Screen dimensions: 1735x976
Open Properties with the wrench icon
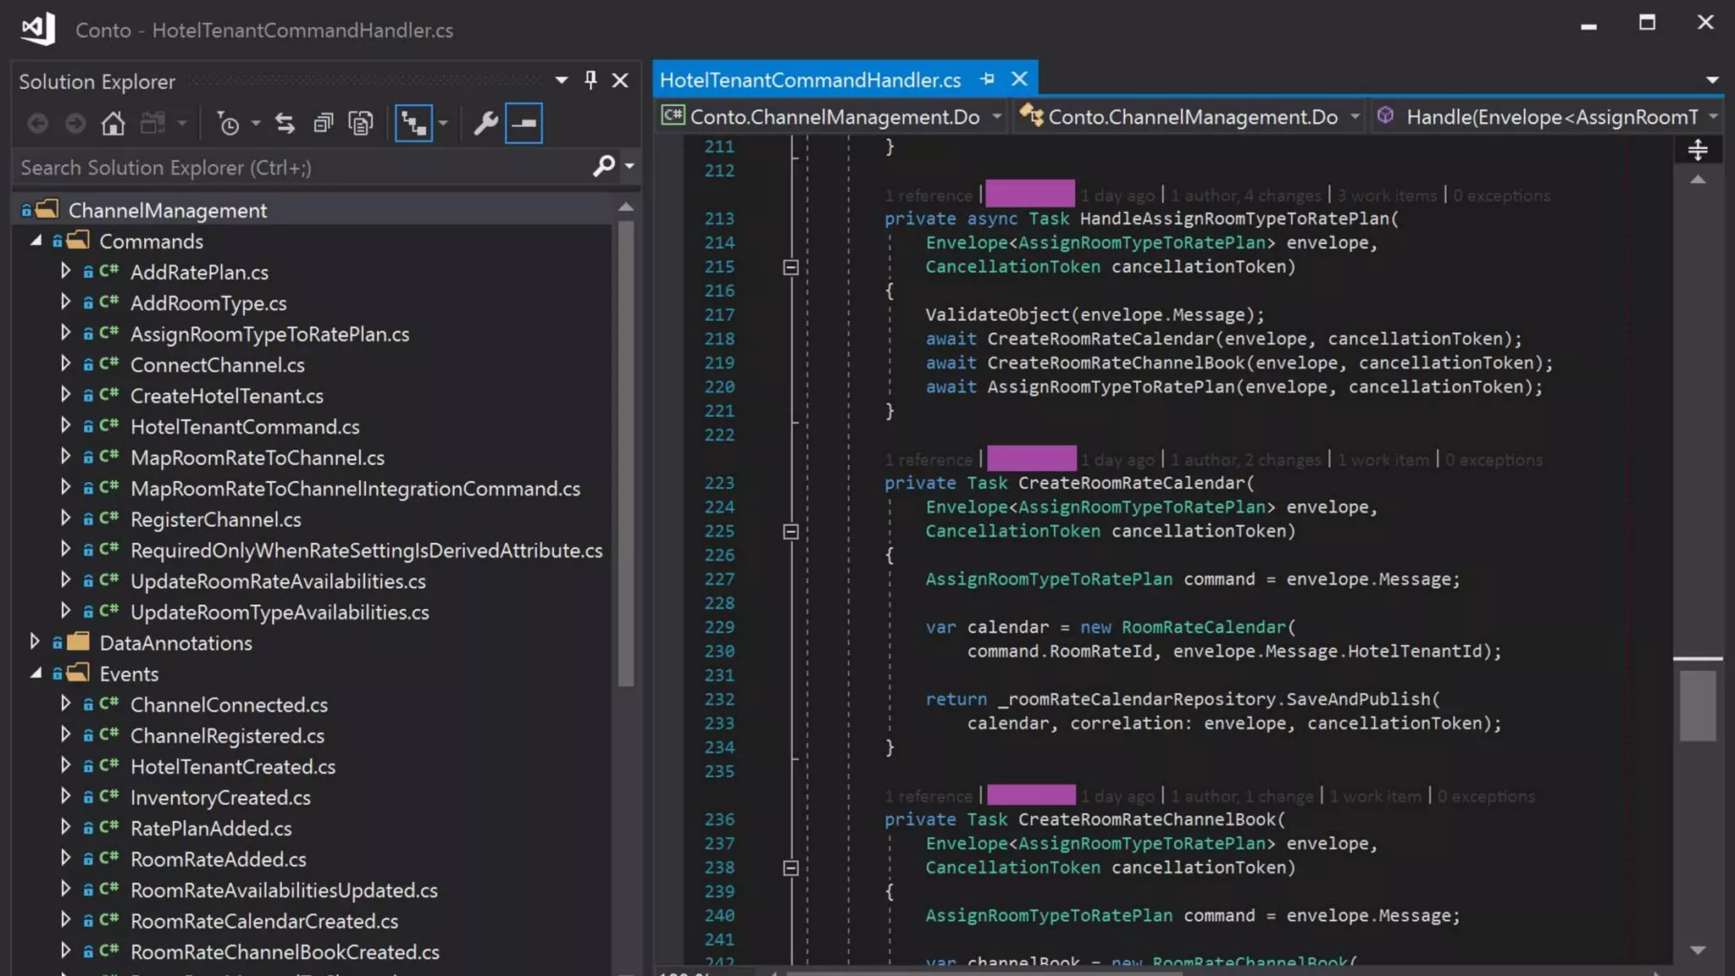click(485, 124)
